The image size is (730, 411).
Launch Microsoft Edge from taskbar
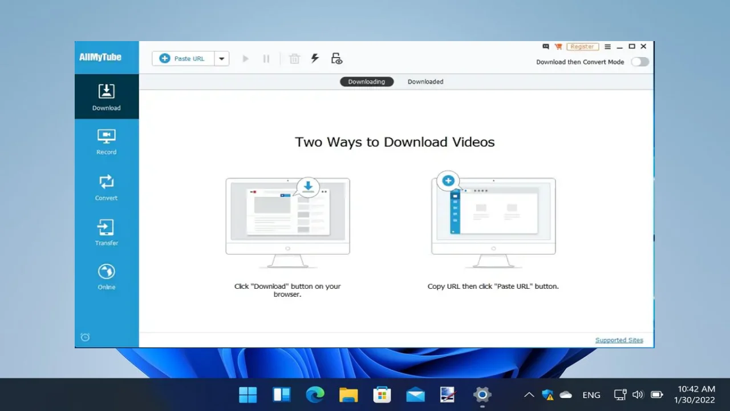pyautogui.click(x=315, y=394)
